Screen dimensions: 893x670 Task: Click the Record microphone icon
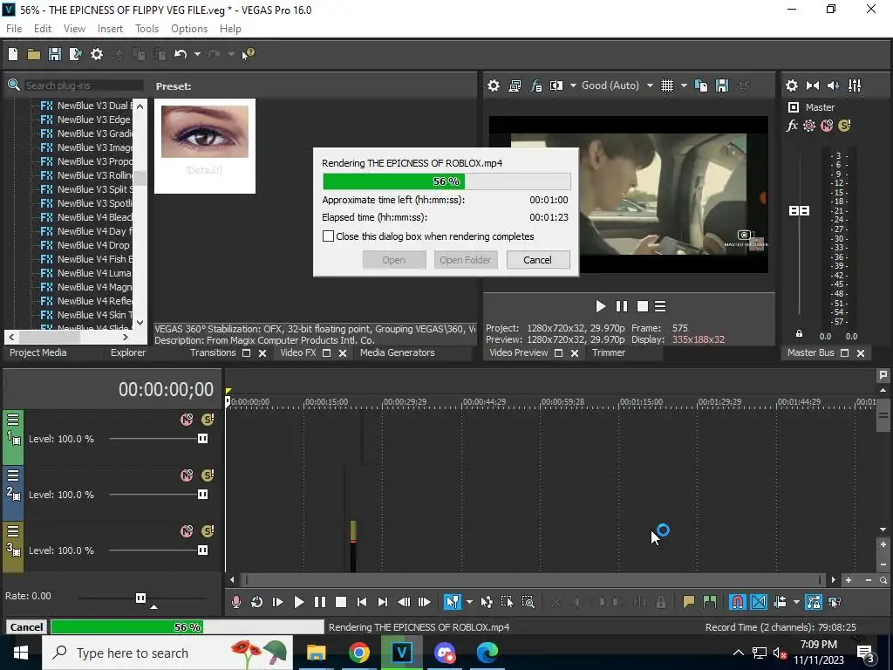pos(235,602)
